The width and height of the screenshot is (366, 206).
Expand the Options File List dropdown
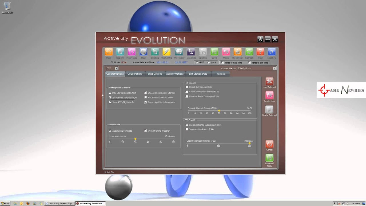point(275,68)
